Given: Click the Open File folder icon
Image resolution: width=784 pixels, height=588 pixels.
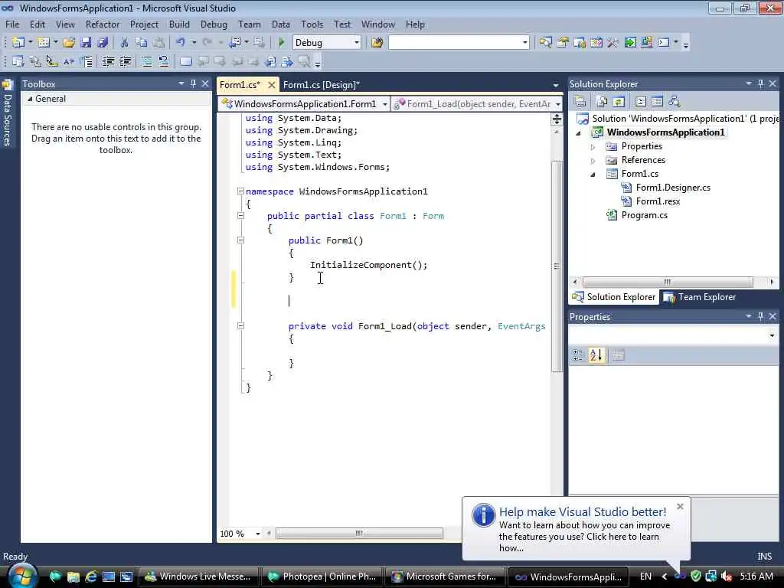Looking at the screenshot, I should pos(68,43).
